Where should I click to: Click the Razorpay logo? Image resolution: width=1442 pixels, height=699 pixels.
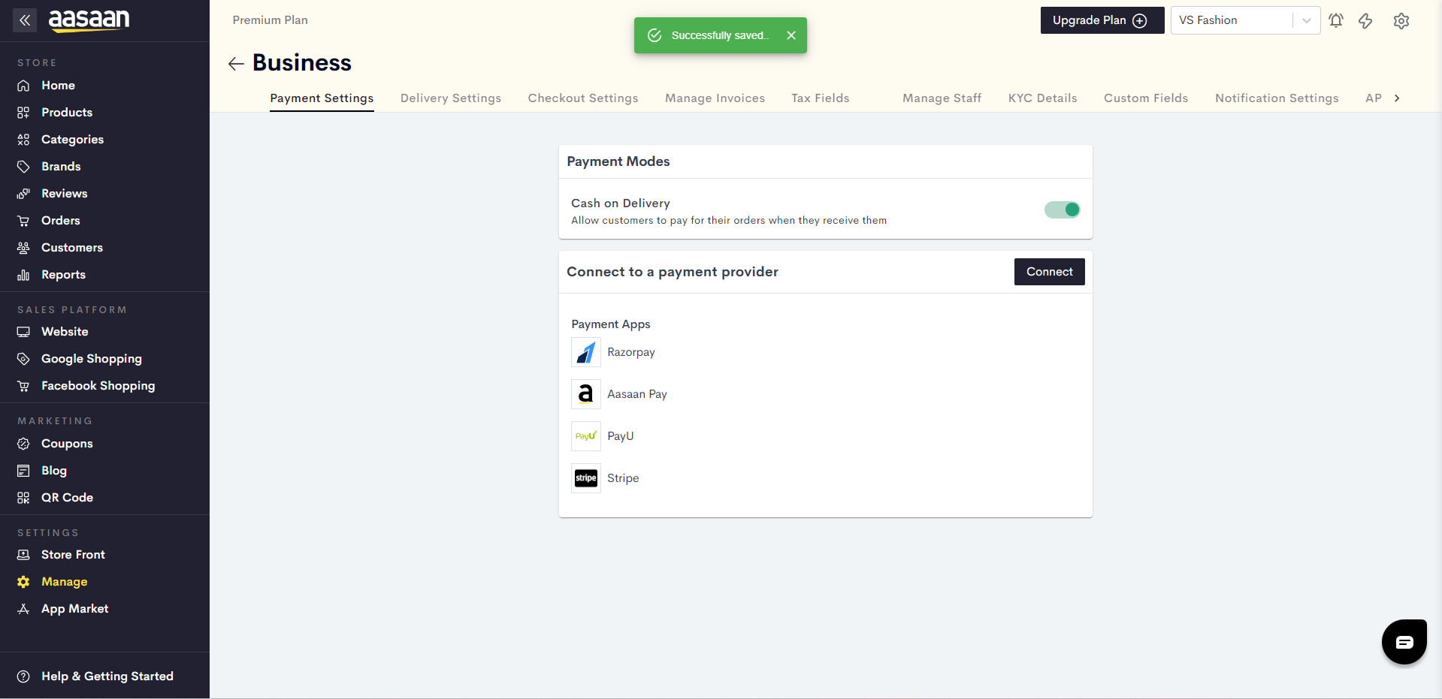coord(586,352)
